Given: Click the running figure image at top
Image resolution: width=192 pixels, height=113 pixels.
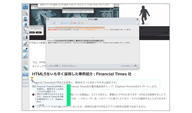Looking at the screenshot, I should [x=145, y=15].
